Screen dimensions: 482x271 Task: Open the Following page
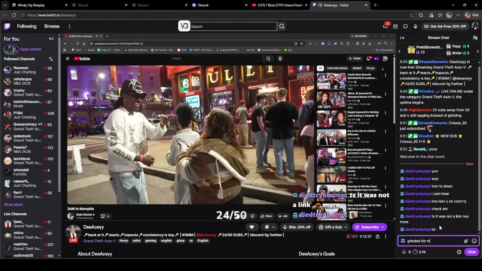(x=26, y=26)
